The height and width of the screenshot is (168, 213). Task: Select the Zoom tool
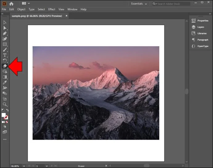pos(5,104)
